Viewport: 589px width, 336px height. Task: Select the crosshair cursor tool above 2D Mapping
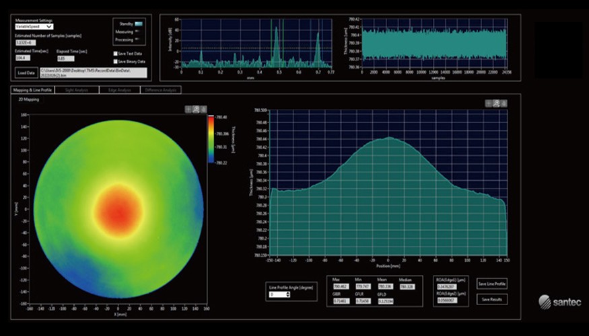tap(188, 109)
